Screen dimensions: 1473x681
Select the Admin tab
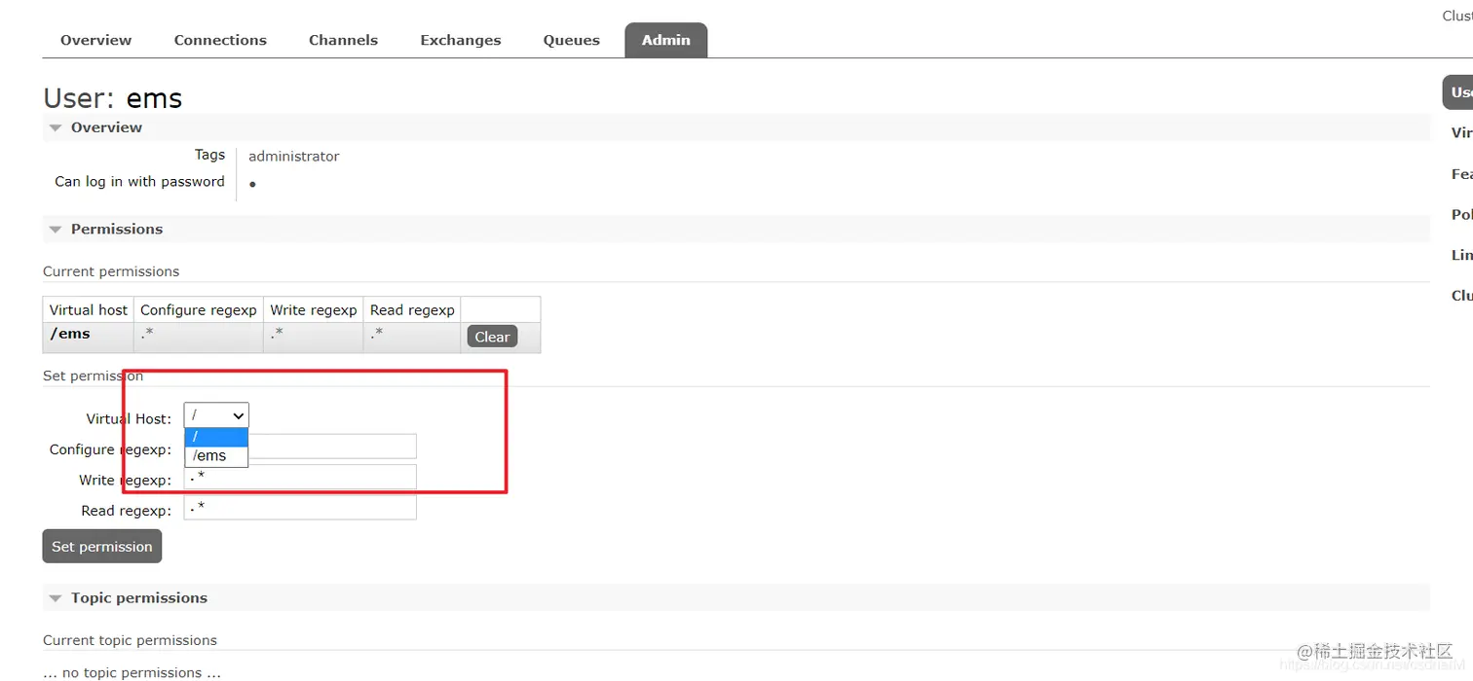click(x=666, y=40)
